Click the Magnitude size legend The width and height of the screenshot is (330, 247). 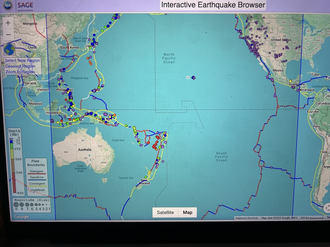[31, 205]
